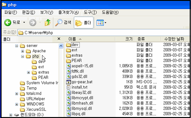Sort by the 종류 column header
Image resolution: width=191 pixels, height=118 pixels.
[148, 39]
